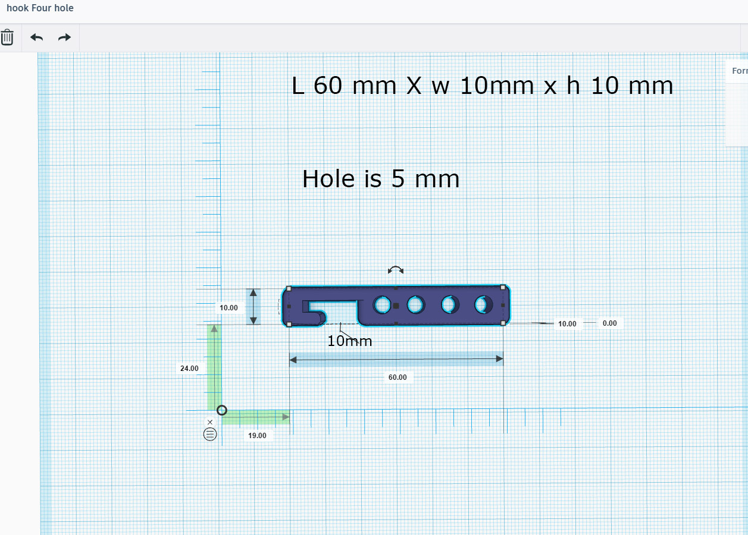Edit the 60.00 length dimension
Image resolution: width=748 pixels, height=535 pixels.
tap(398, 377)
